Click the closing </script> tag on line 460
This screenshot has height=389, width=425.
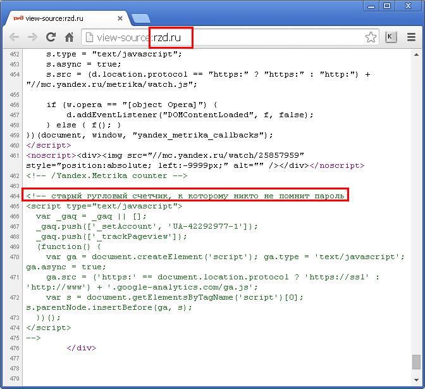(x=49, y=145)
